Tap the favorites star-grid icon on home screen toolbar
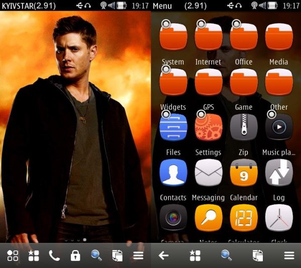 click(x=34, y=255)
